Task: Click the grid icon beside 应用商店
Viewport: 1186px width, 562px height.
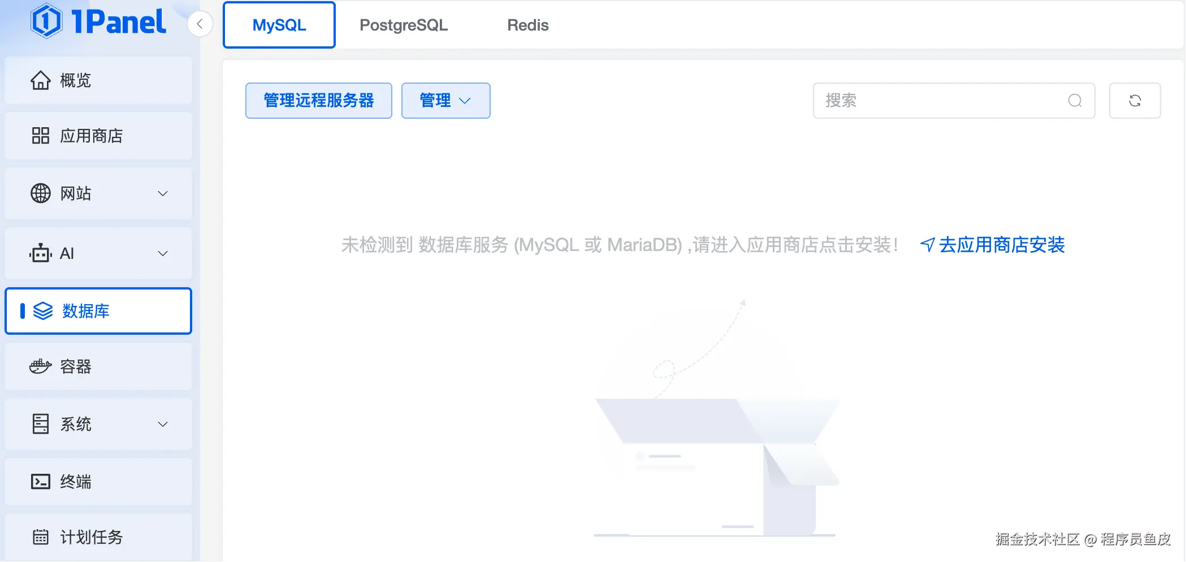Action: [41, 136]
